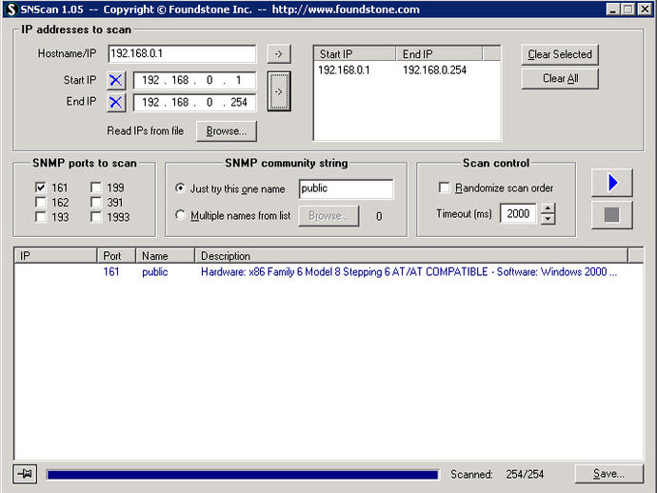Enable SNMP port 1993
This screenshot has height=493, width=657.
[x=96, y=217]
